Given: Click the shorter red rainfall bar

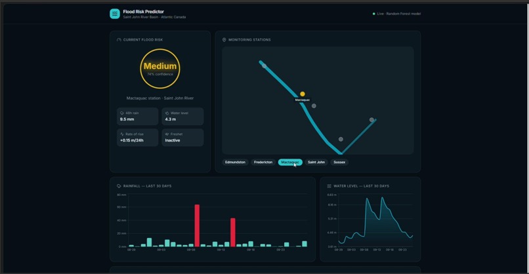Looking at the screenshot, I should click(x=233, y=232).
